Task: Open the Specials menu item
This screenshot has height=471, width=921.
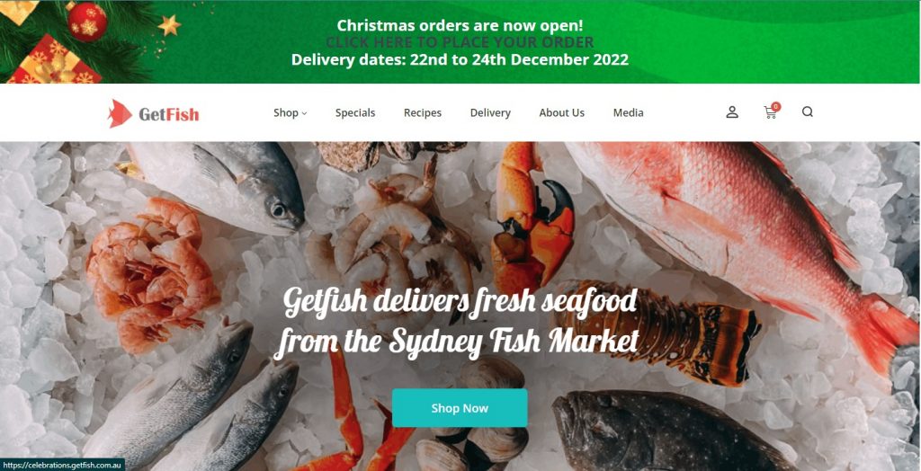Action: (x=355, y=112)
